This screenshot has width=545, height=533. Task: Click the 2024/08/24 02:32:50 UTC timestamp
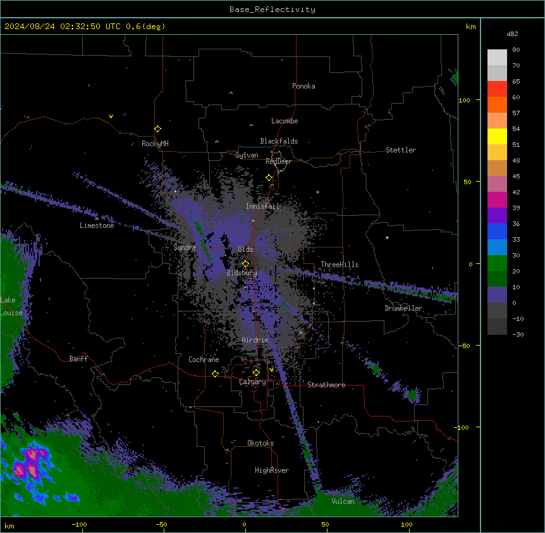click(x=63, y=27)
